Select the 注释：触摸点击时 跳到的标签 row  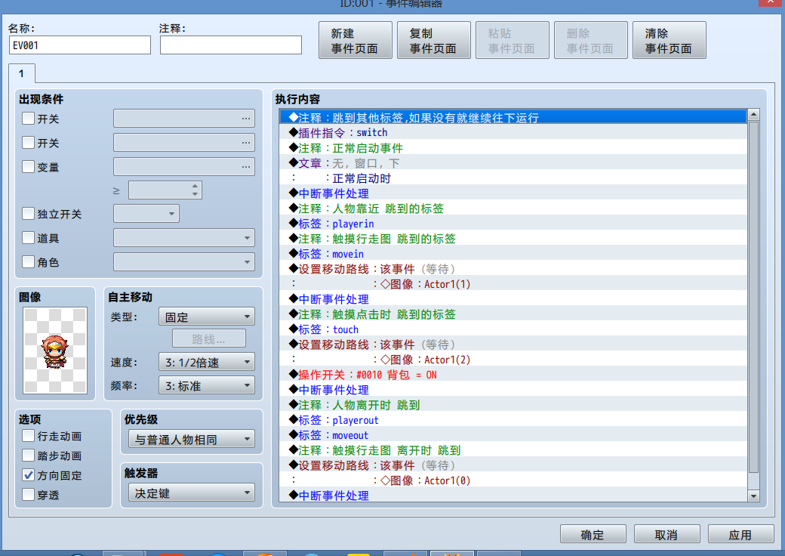tap(513, 314)
